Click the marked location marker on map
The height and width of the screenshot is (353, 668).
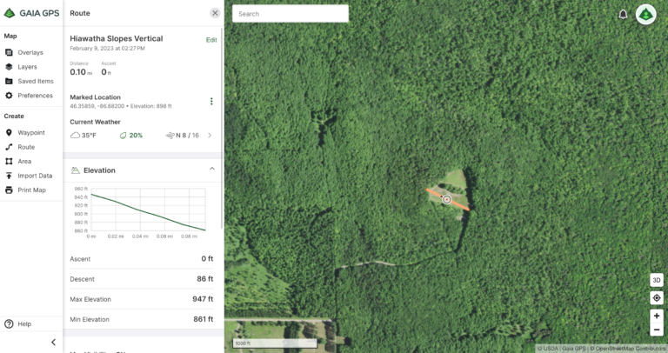click(x=446, y=199)
